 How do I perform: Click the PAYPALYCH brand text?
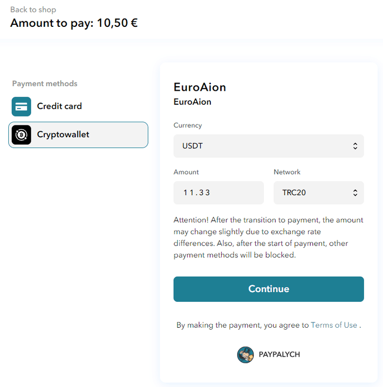pos(279,354)
